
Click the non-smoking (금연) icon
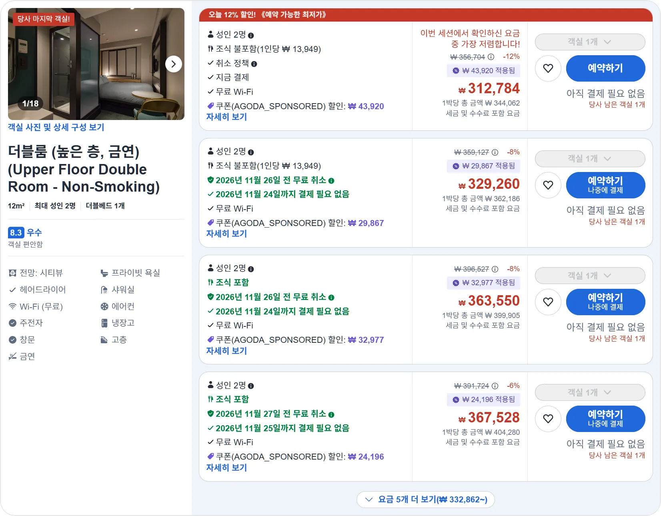pyautogui.click(x=12, y=356)
